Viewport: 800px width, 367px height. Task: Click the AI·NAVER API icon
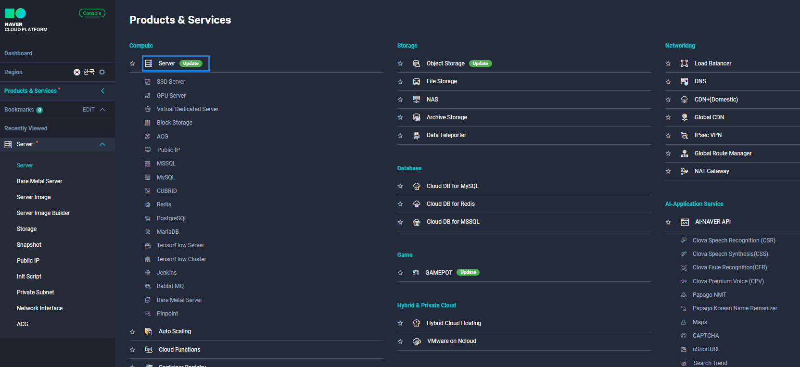[x=685, y=222]
